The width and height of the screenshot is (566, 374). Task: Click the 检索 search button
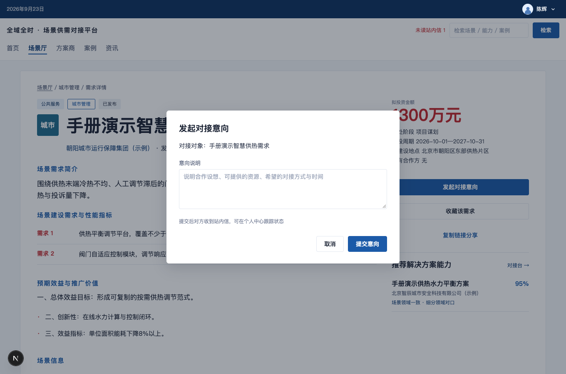(x=546, y=30)
